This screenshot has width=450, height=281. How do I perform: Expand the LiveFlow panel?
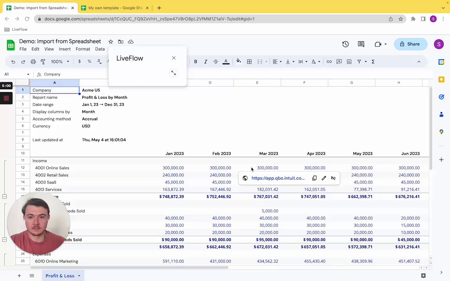[173, 73]
